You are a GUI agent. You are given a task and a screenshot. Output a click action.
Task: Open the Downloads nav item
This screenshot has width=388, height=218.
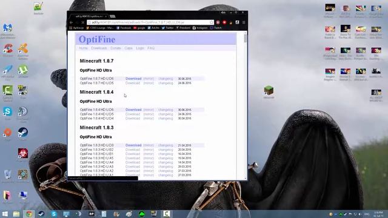tap(99, 48)
